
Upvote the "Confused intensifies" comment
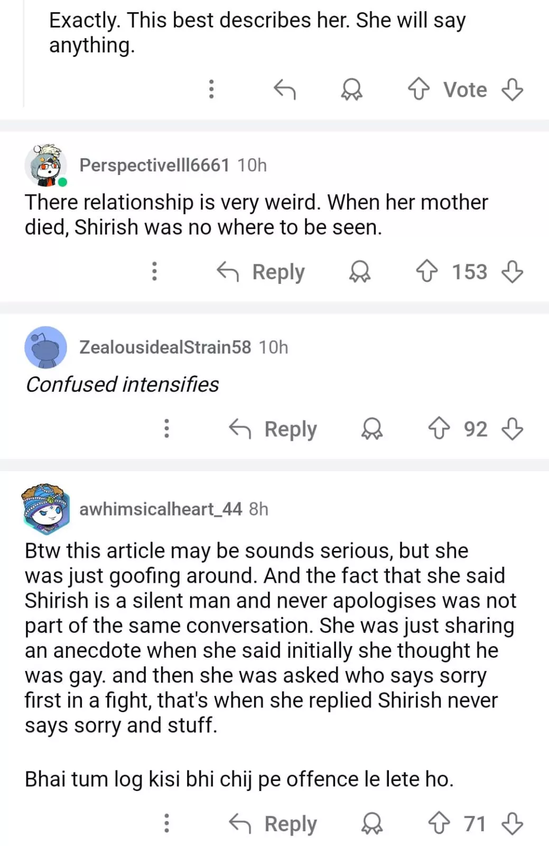pos(439,428)
